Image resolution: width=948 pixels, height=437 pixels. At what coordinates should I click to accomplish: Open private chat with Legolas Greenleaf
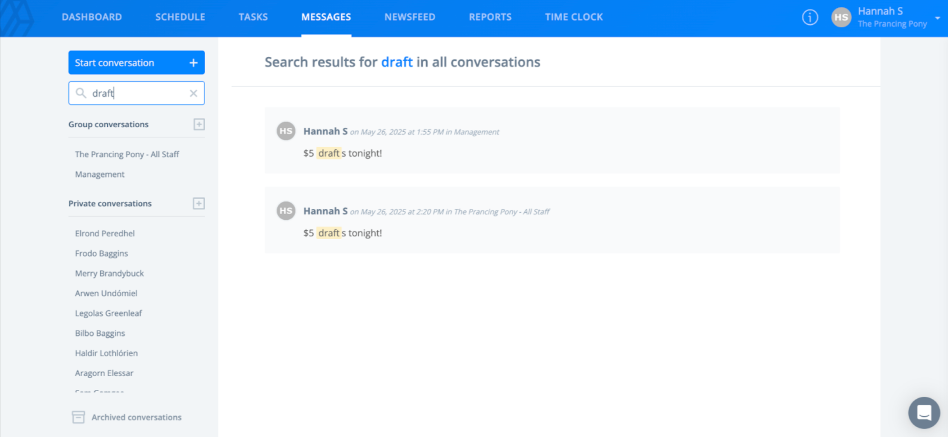click(x=108, y=313)
